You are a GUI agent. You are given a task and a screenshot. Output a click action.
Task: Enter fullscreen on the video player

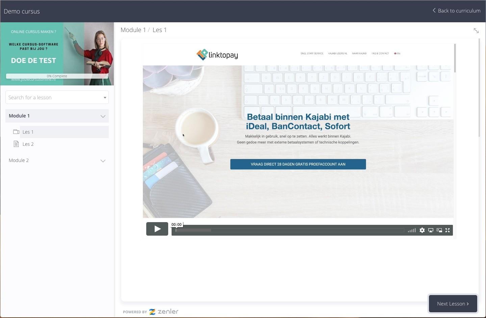[x=447, y=230]
